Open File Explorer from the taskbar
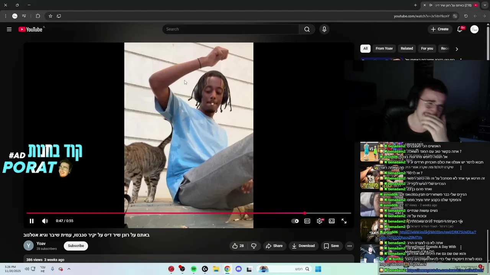490x275 pixels. [x=216, y=269]
